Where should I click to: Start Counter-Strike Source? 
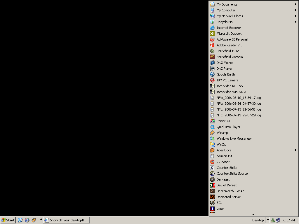click(x=232, y=174)
